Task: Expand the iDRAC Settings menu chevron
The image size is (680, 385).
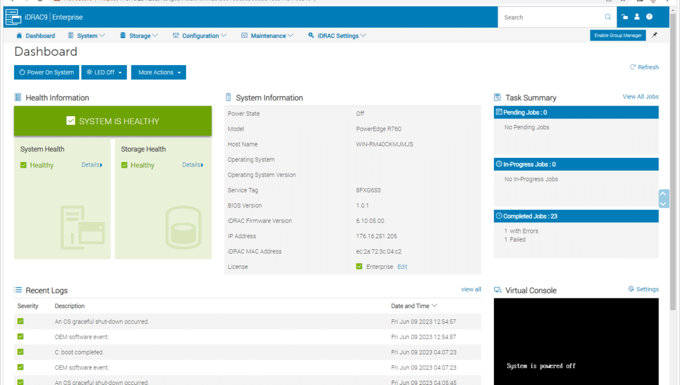Action: (363, 35)
